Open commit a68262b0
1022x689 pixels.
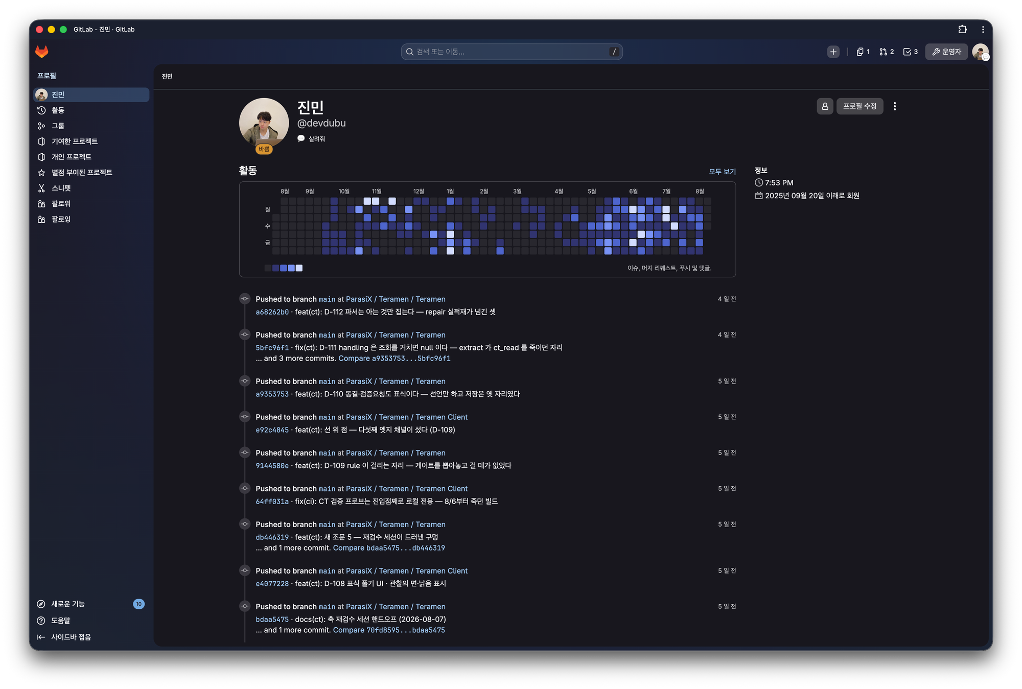pyautogui.click(x=272, y=312)
